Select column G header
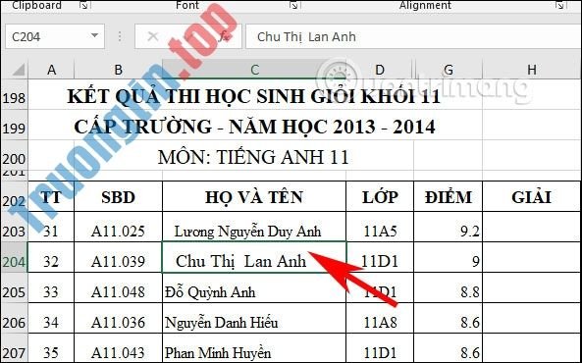The width and height of the screenshot is (582, 363). (x=448, y=70)
